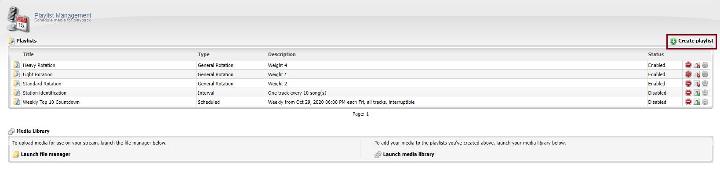
Task: Click the Standard Rotation playlist folder icon
Action: coord(17,83)
